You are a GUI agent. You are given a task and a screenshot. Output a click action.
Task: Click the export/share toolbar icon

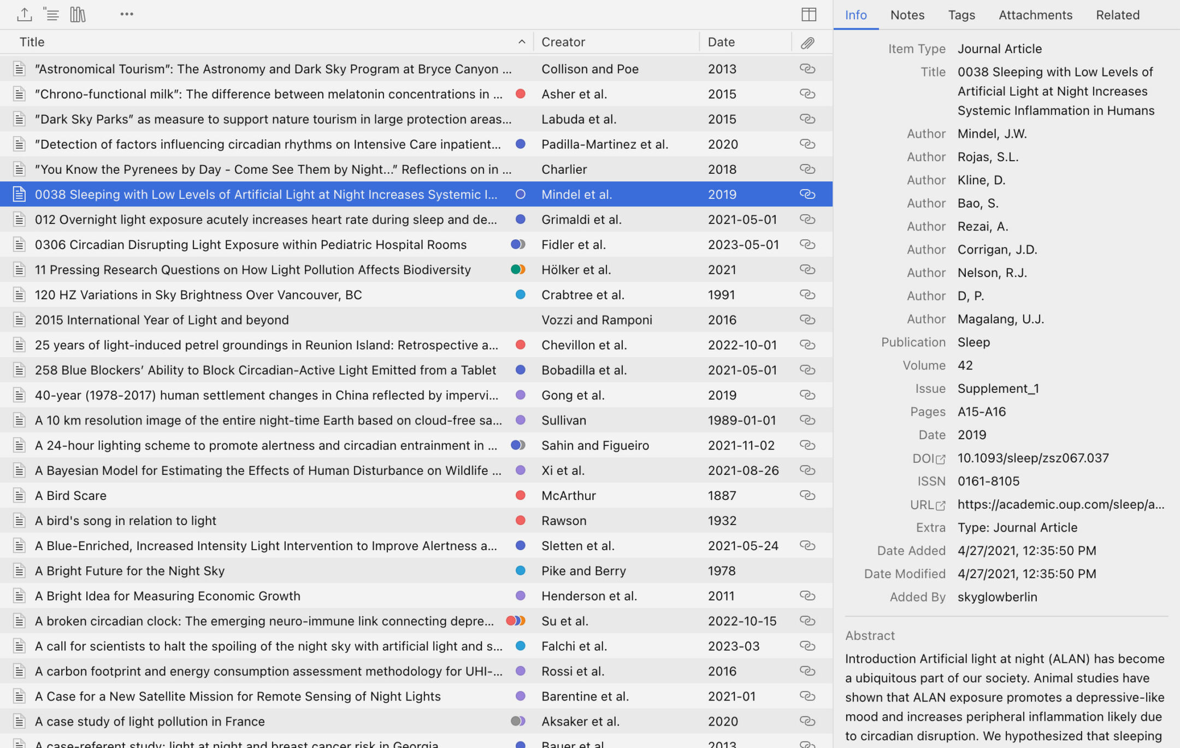(x=24, y=14)
